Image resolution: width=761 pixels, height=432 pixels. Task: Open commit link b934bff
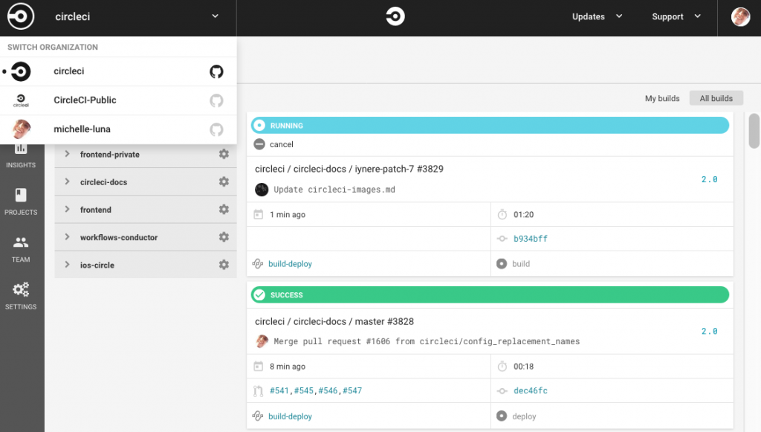click(x=531, y=239)
